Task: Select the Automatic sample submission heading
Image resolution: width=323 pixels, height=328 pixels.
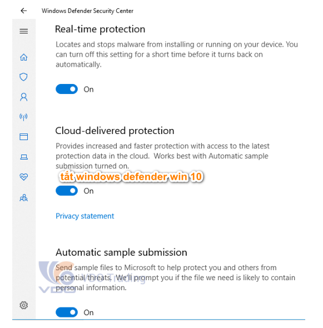Action: [121, 252]
